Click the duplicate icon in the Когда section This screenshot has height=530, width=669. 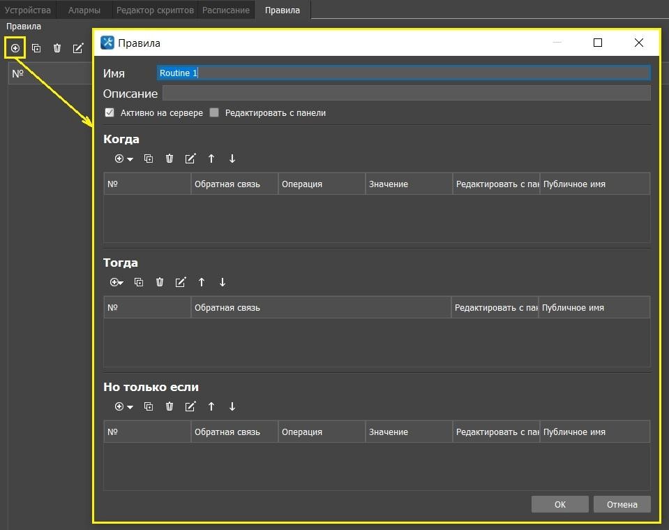(x=149, y=159)
